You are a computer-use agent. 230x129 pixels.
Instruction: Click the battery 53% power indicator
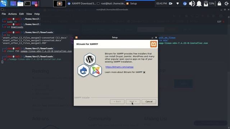209,4
